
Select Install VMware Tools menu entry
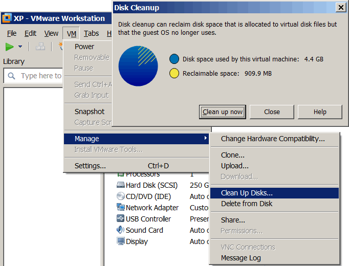[x=136, y=149]
